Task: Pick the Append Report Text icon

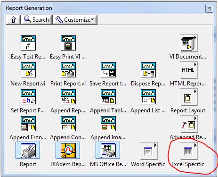Action: tap(68, 97)
